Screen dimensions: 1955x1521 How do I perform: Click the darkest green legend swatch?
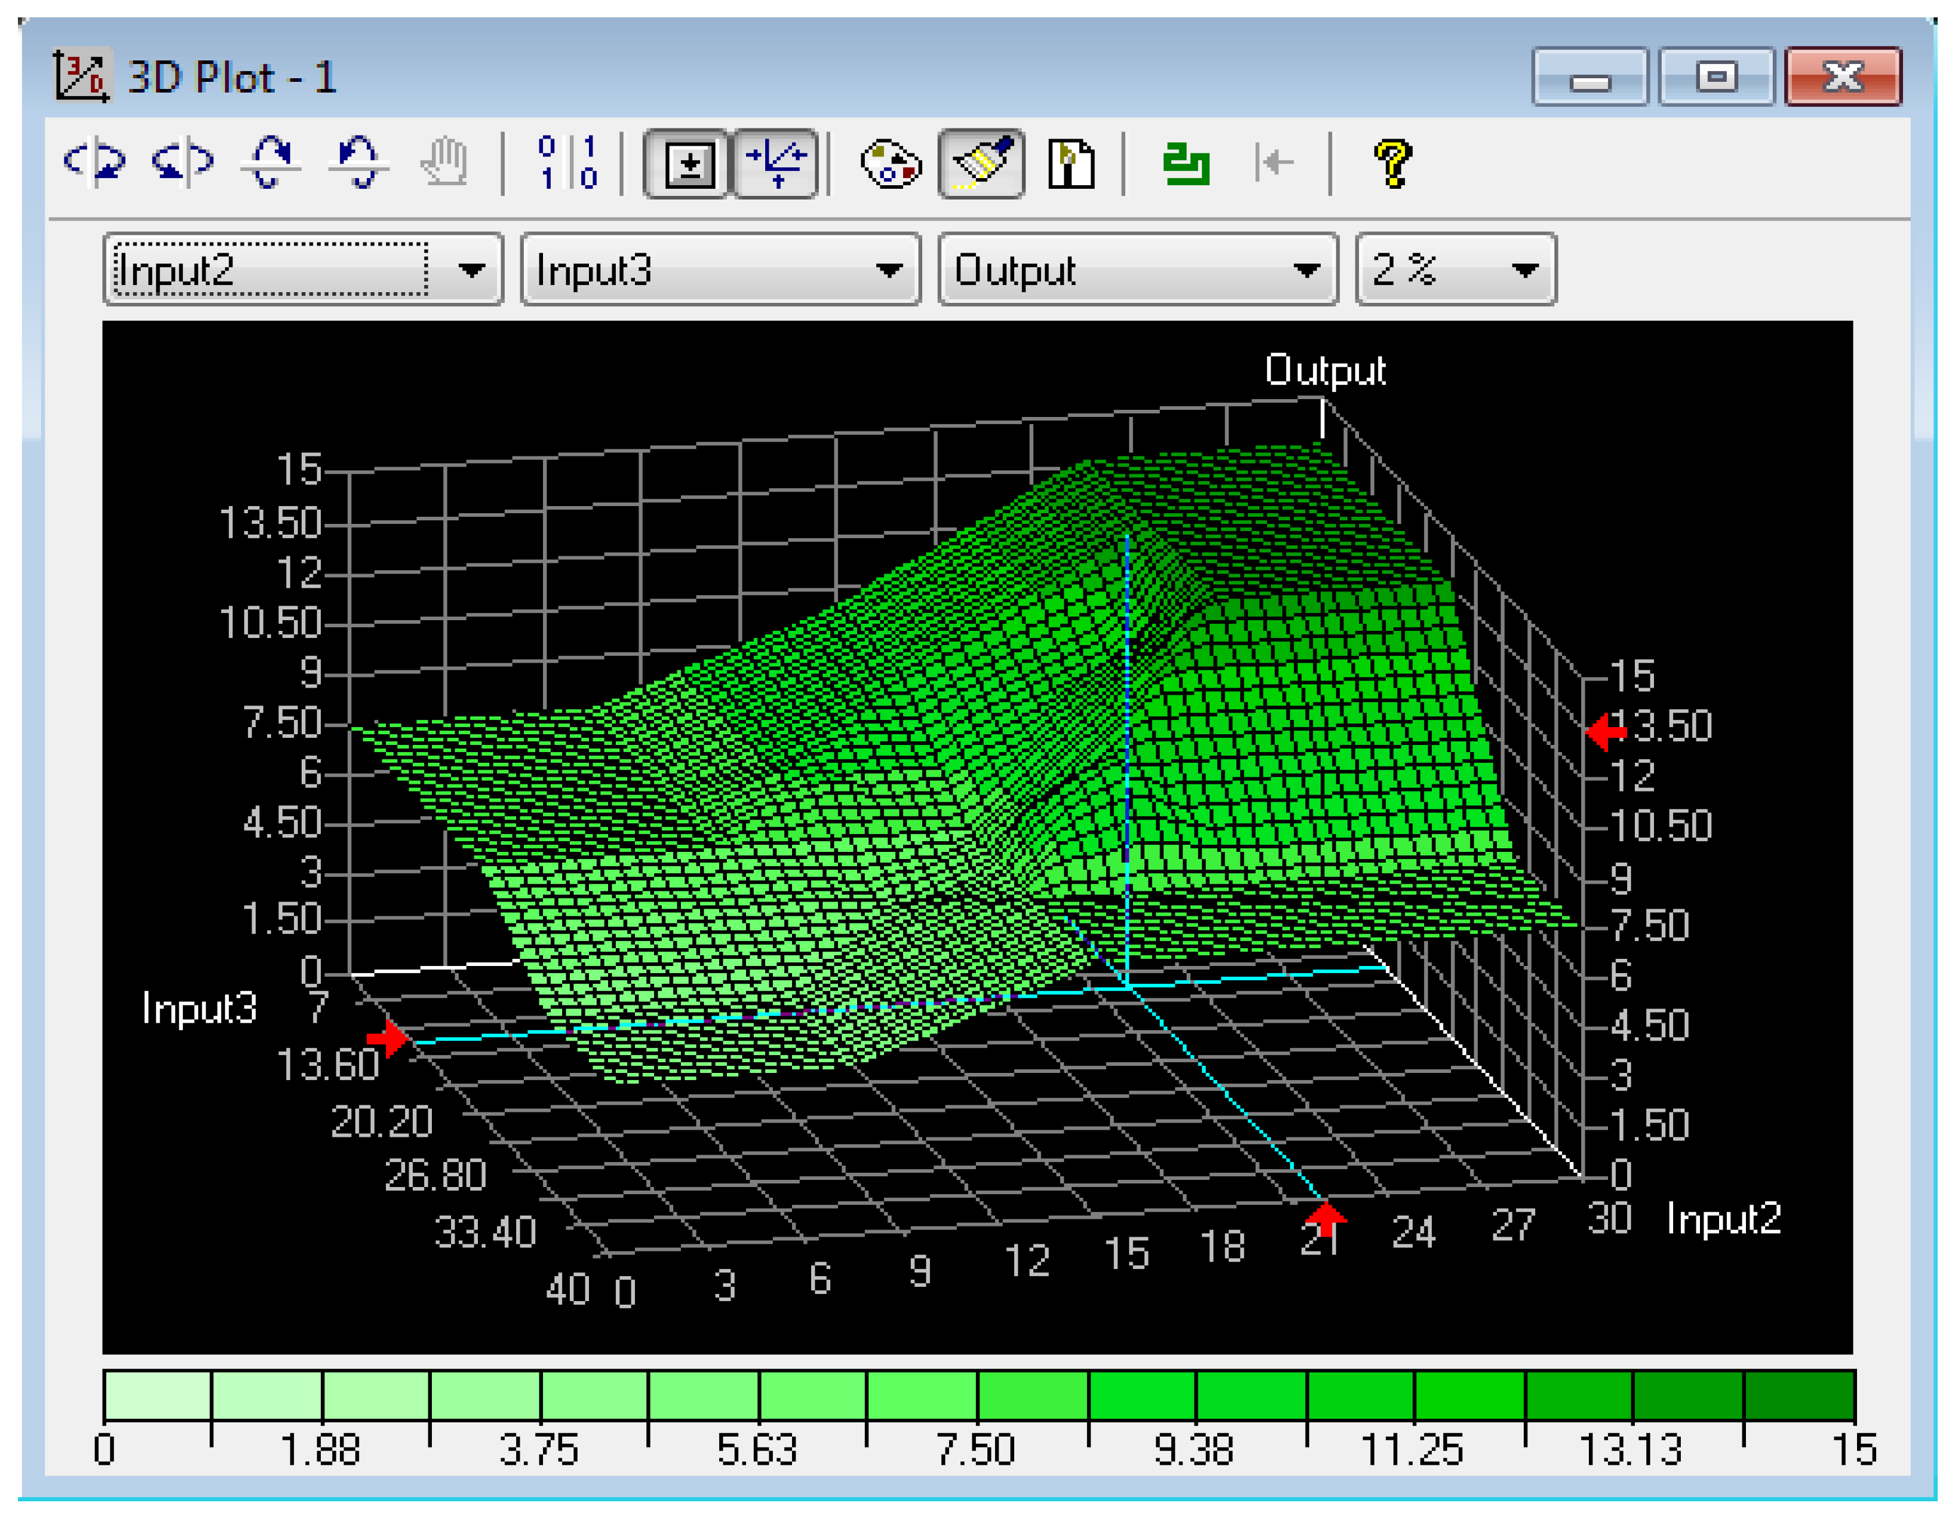coord(1799,1395)
